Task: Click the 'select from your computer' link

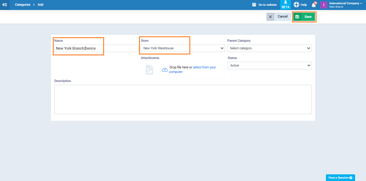Action: pyautogui.click(x=204, y=67)
